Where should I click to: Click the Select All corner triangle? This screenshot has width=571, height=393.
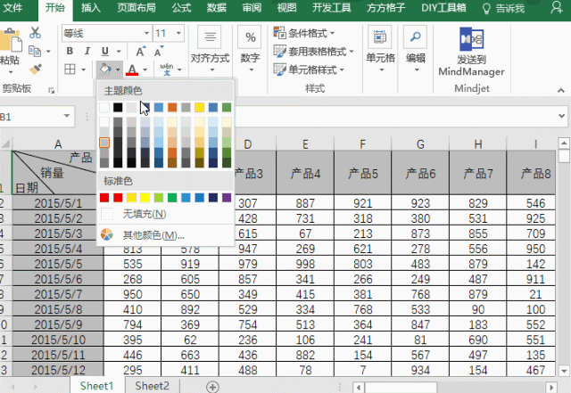tap(6, 144)
